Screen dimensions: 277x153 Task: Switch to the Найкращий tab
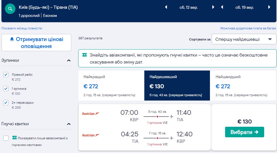(111, 84)
